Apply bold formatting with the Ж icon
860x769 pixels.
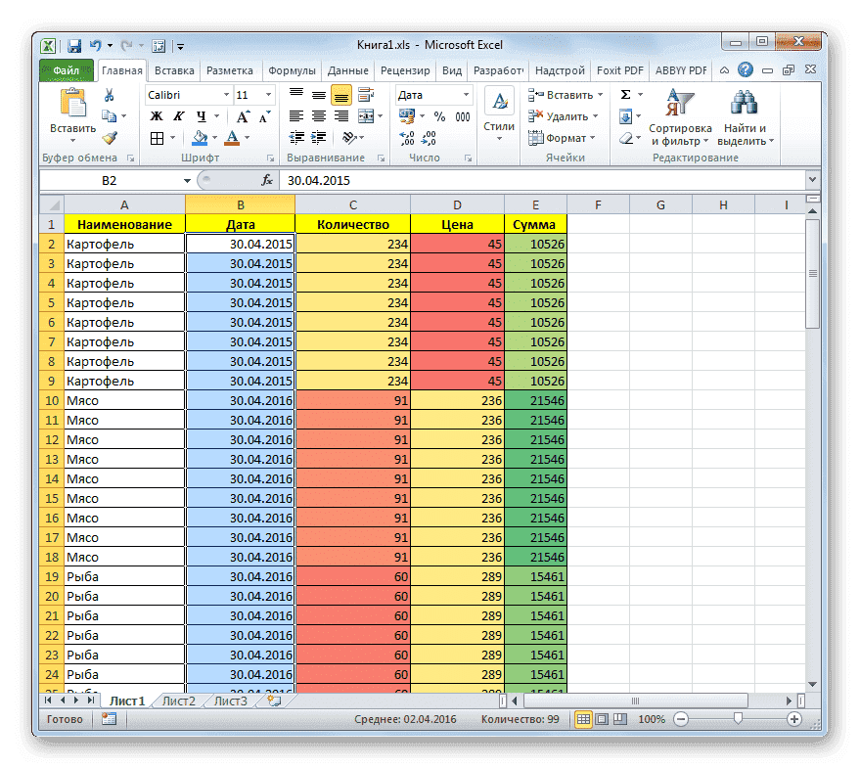[x=157, y=115]
